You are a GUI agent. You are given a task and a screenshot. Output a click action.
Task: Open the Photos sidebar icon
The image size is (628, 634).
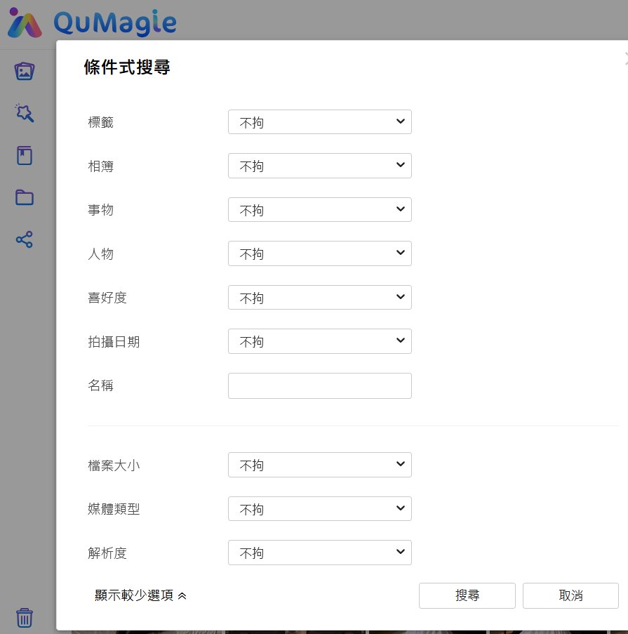point(25,71)
